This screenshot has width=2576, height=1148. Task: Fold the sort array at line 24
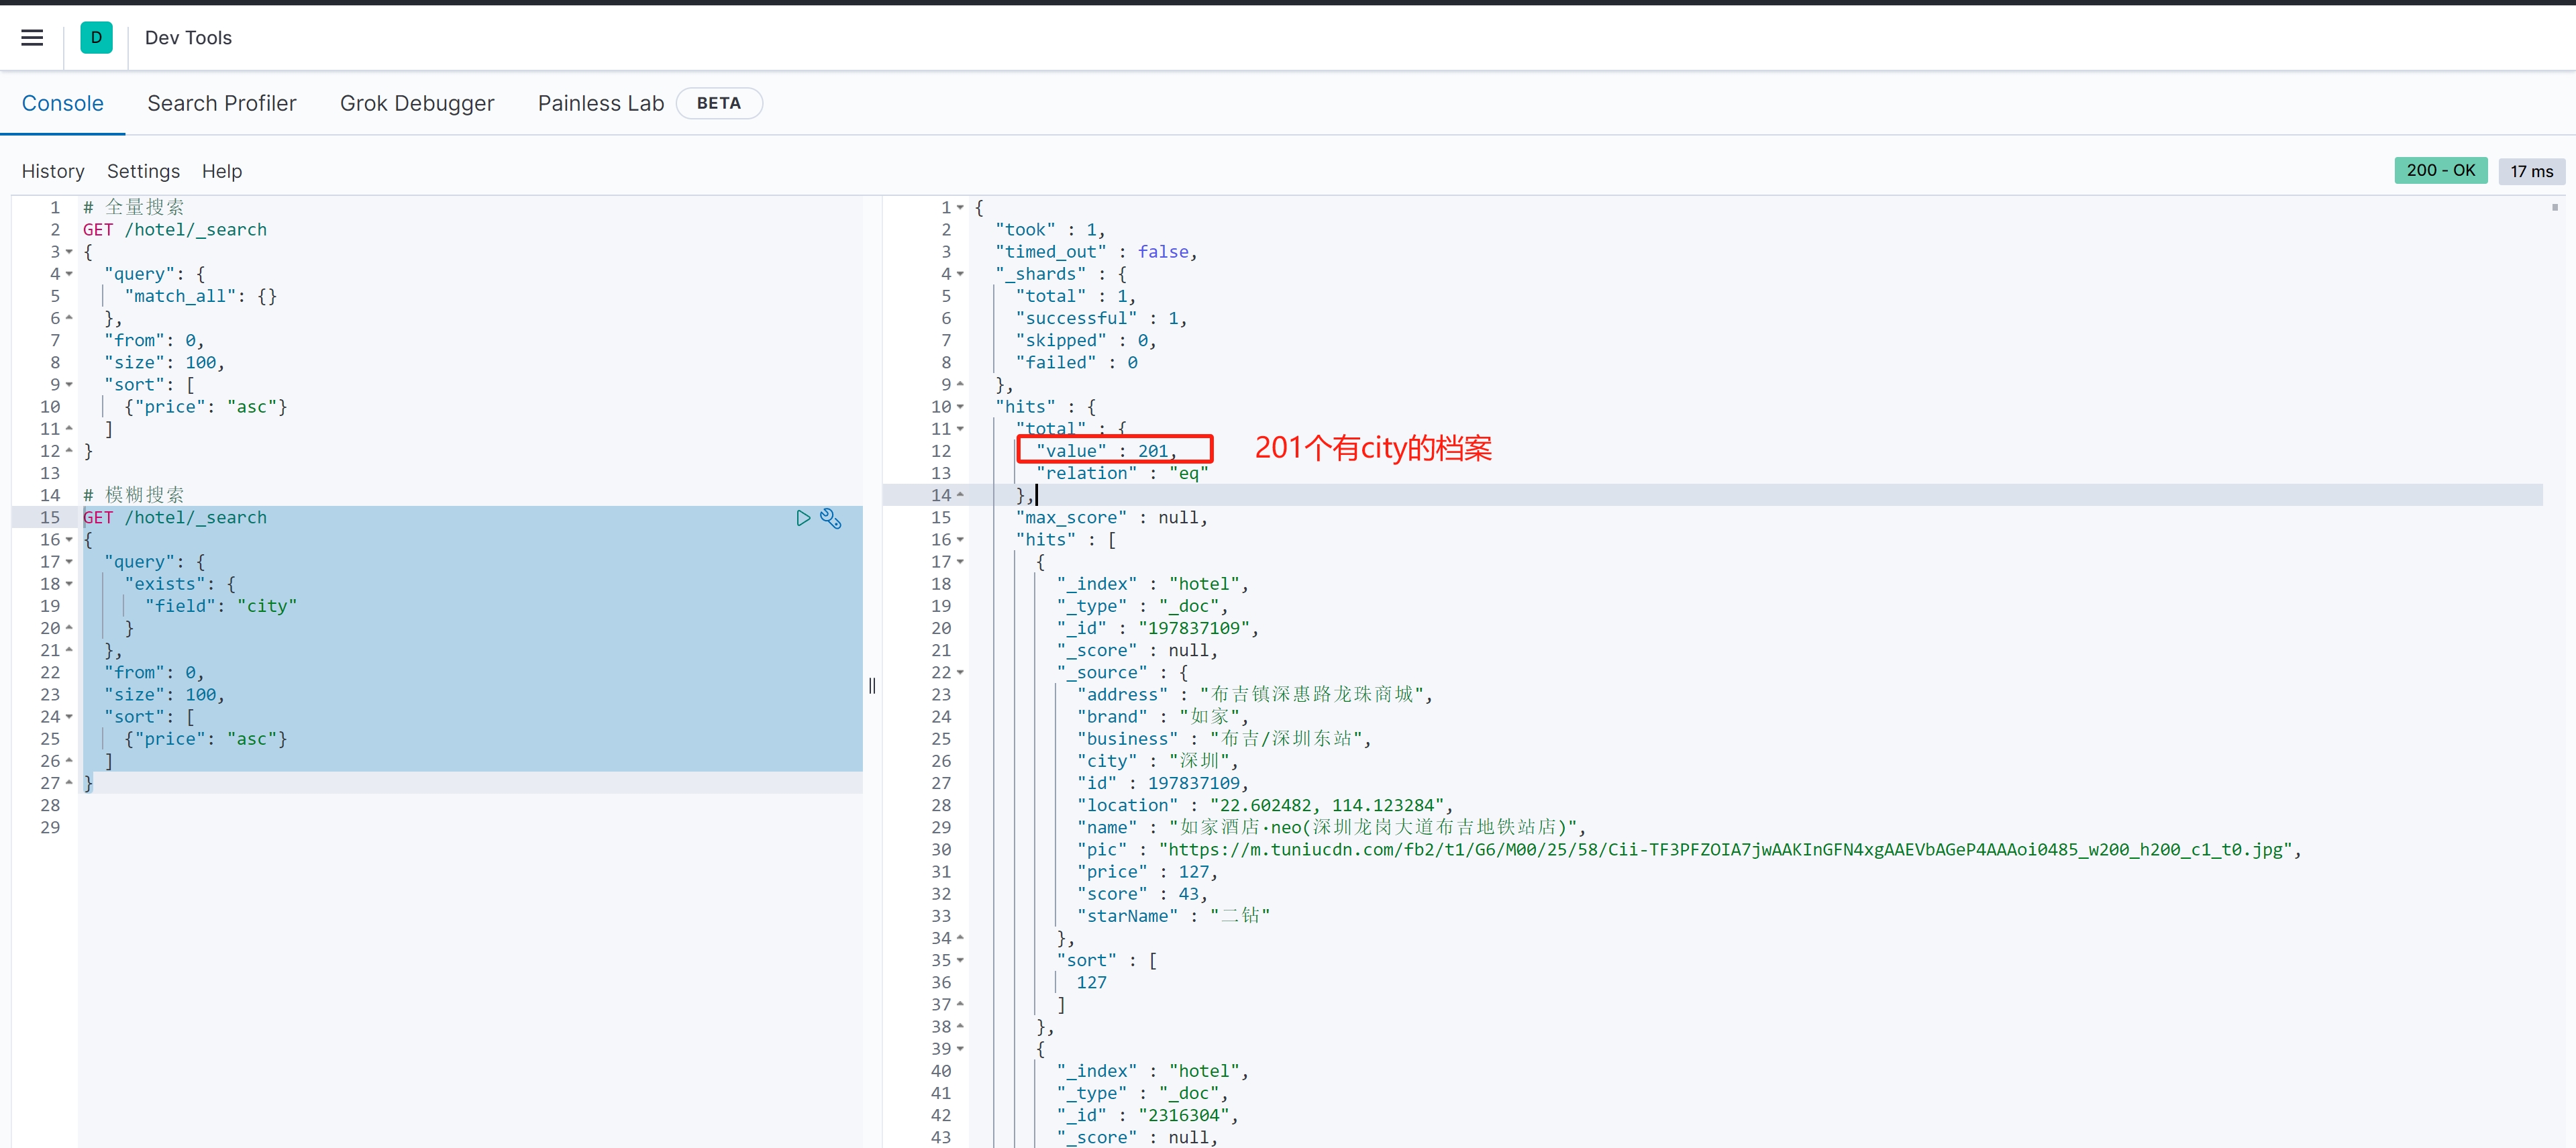point(69,717)
